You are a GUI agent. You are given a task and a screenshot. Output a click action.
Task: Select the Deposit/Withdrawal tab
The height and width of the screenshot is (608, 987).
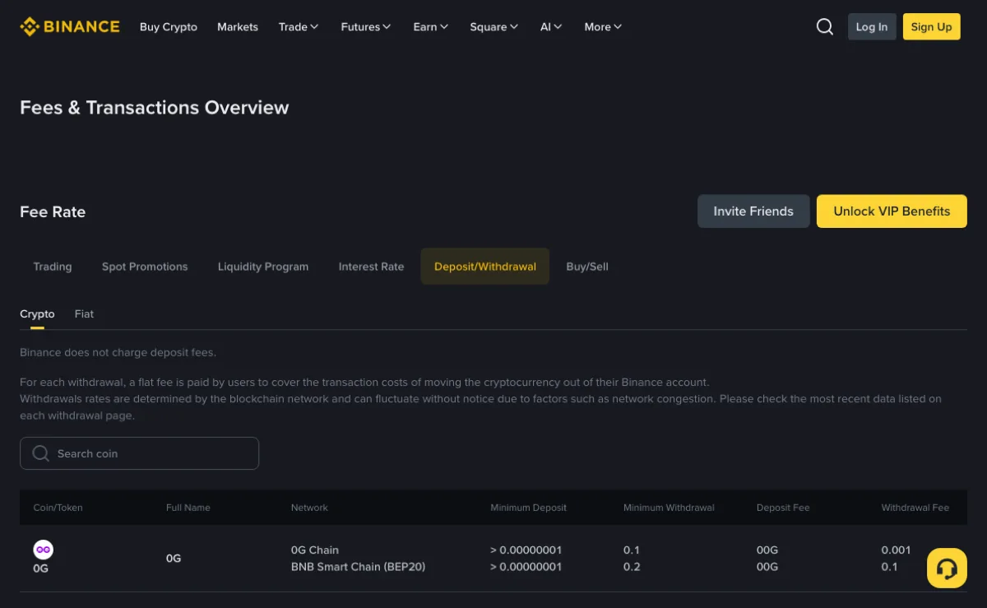485,267
